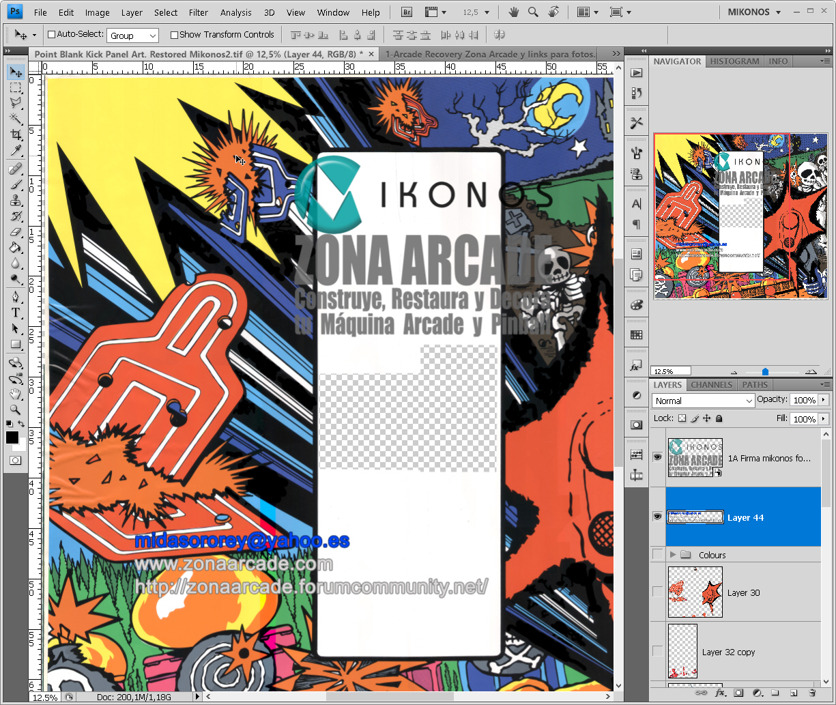Select the Zoom tool in toolbox
This screenshot has height=705, width=836.
[15, 409]
